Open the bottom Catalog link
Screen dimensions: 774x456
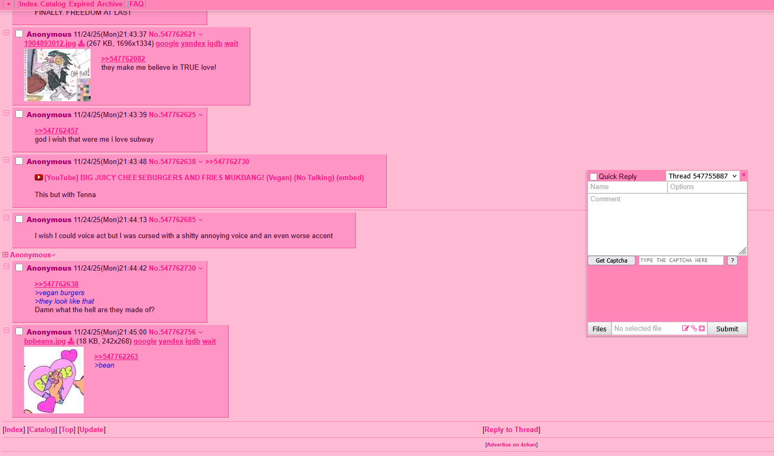[42, 430]
